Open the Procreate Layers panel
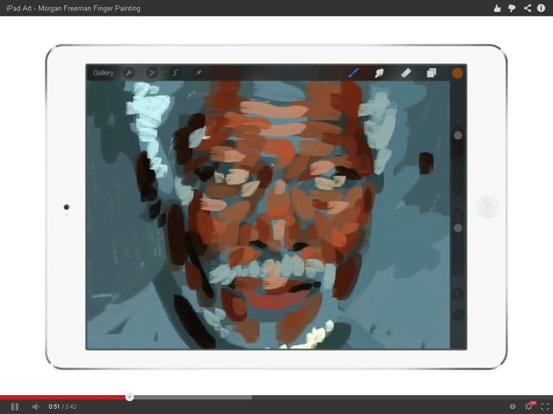 [431, 72]
